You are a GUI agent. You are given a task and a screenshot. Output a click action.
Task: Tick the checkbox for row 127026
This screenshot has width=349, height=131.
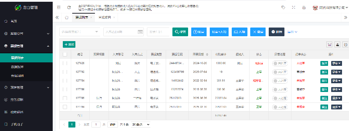click(65, 63)
